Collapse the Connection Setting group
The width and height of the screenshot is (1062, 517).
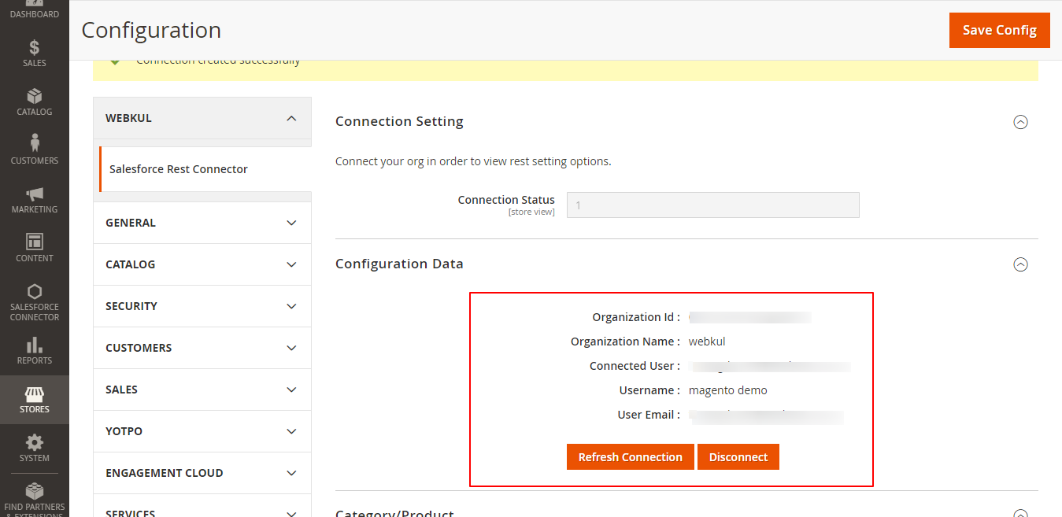click(x=1020, y=122)
